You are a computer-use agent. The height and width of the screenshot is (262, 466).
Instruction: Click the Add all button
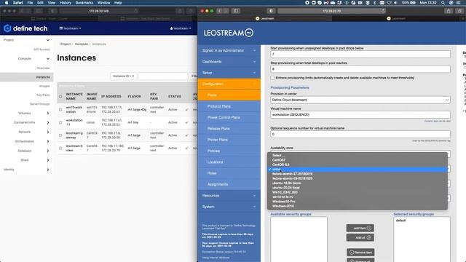point(360,238)
